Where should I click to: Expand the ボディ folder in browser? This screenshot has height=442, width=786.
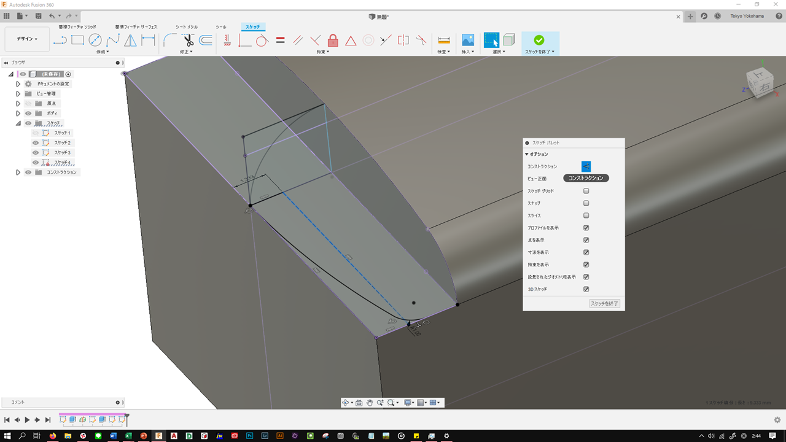pyautogui.click(x=18, y=114)
